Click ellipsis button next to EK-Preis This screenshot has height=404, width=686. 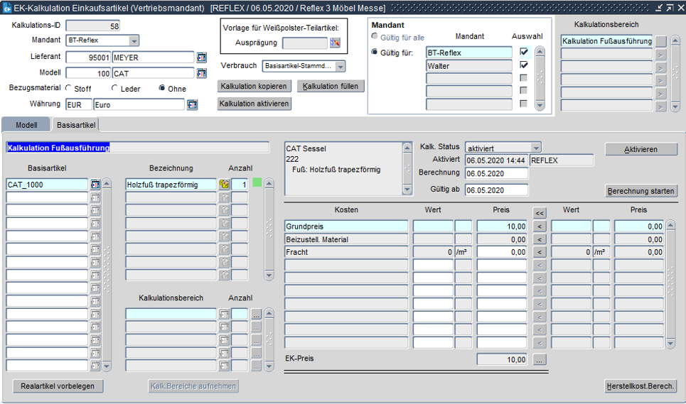540,360
